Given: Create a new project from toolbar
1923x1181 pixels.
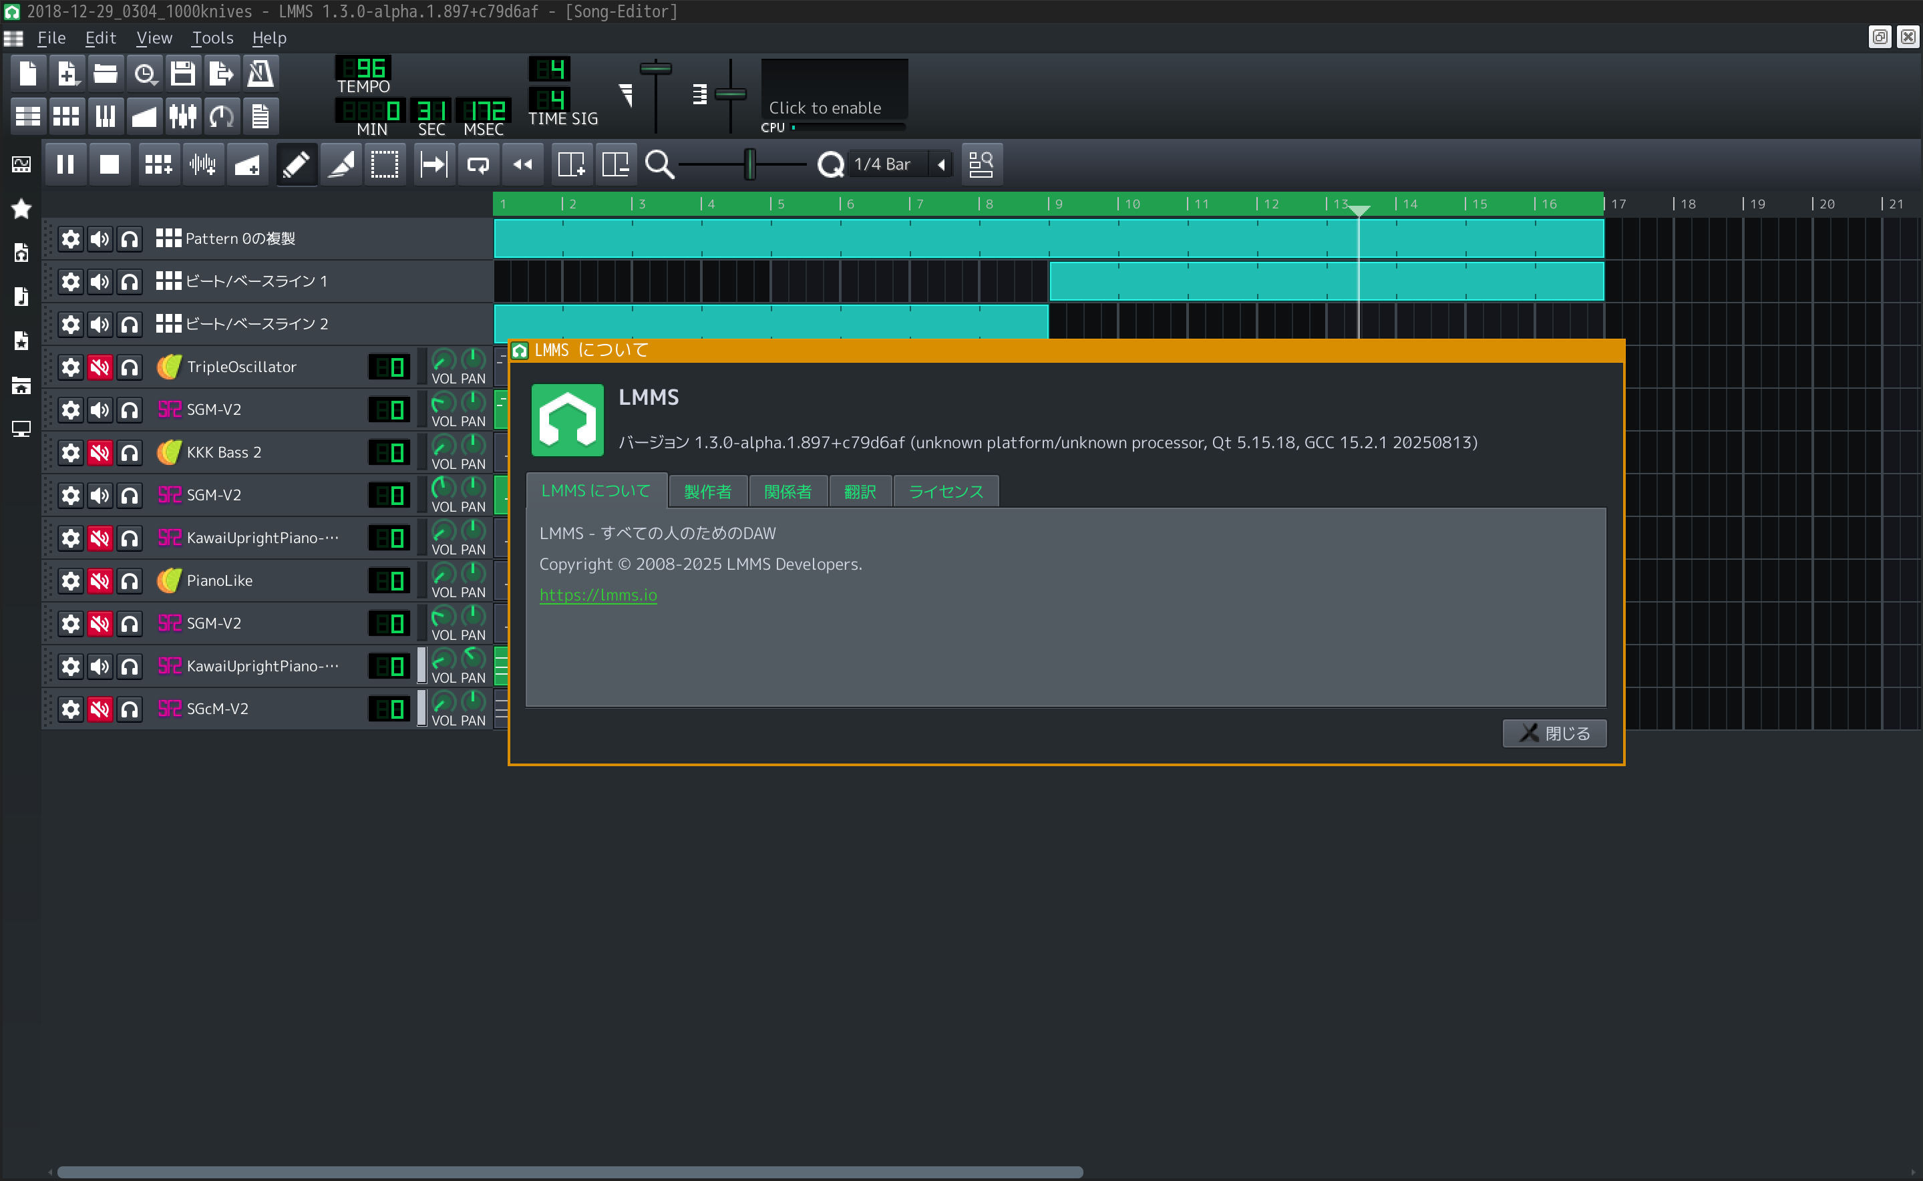Looking at the screenshot, I should pos(28,74).
